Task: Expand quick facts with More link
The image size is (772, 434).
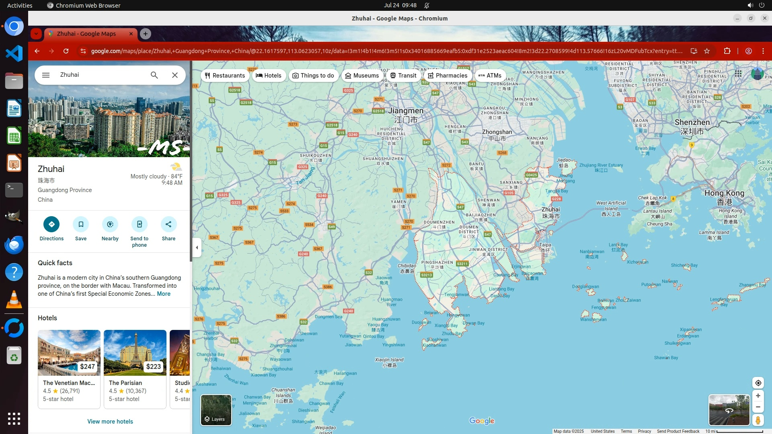Action: click(164, 294)
